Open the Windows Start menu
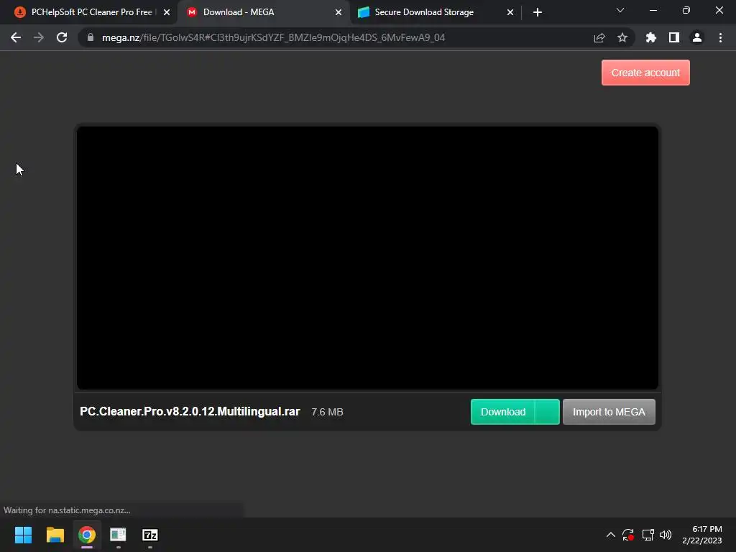This screenshot has height=552, width=736. (x=23, y=535)
